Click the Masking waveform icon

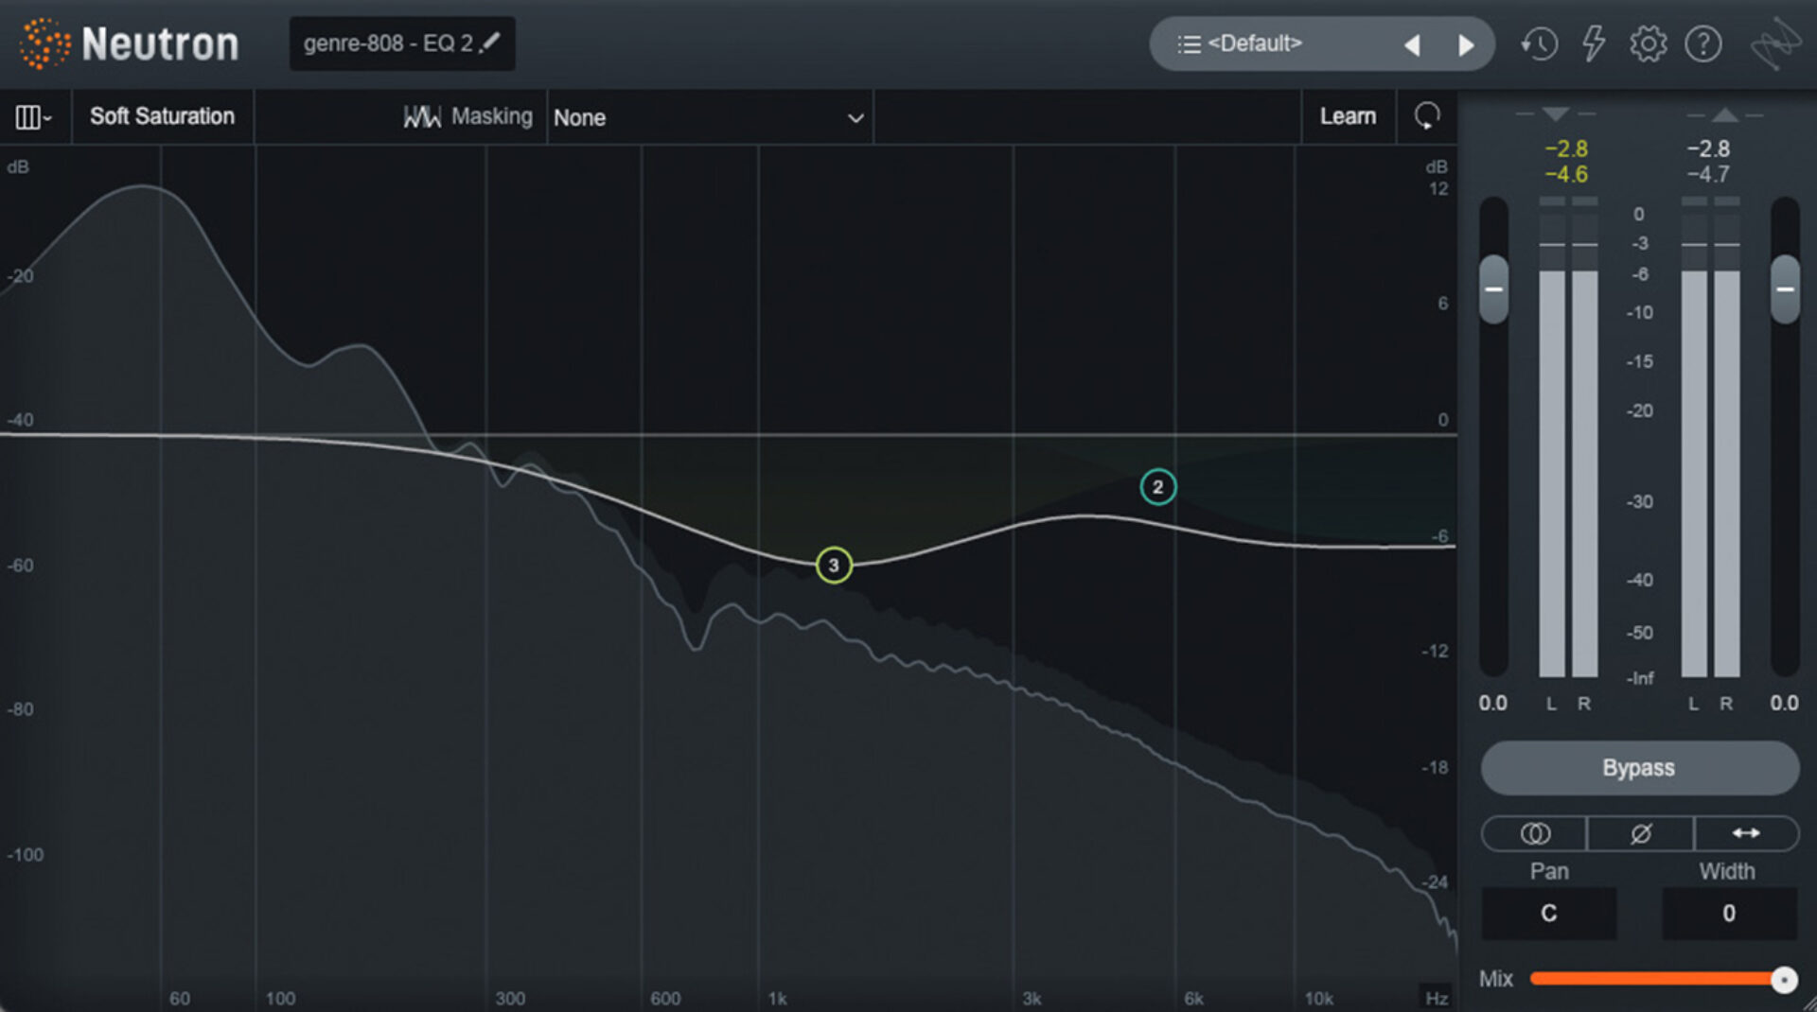(423, 116)
